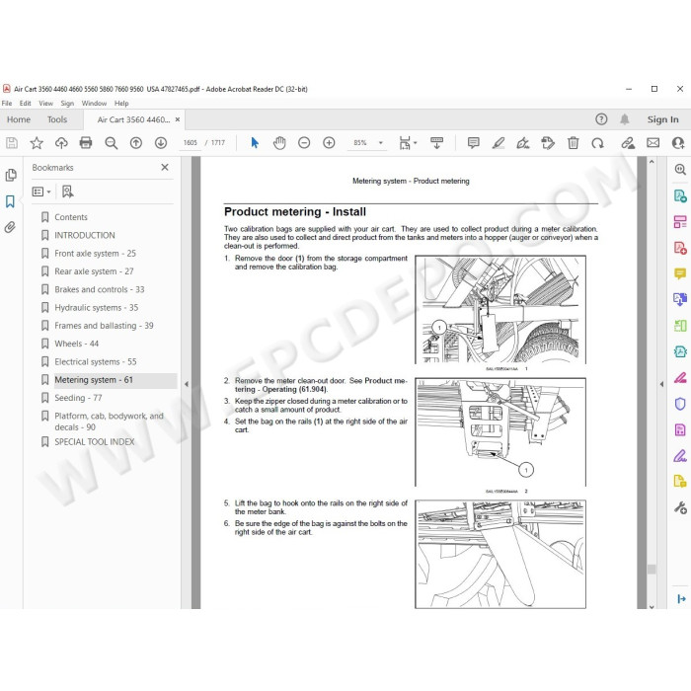Open the fit page options icon
691x691 pixels.
pyautogui.click(x=408, y=143)
